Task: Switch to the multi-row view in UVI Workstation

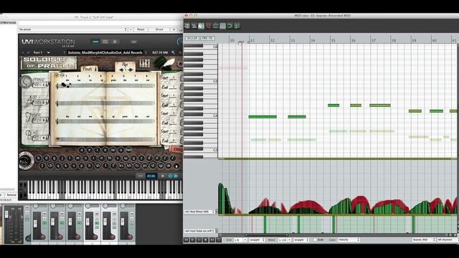Action: click(105, 42)
